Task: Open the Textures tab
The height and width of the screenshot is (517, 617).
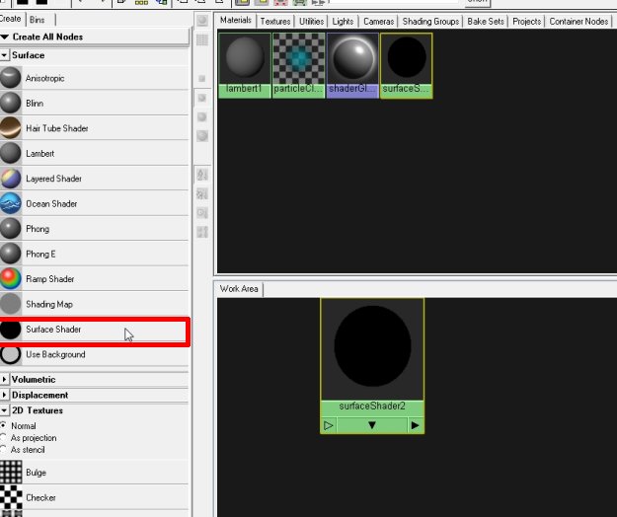Action: pos(275,22)
